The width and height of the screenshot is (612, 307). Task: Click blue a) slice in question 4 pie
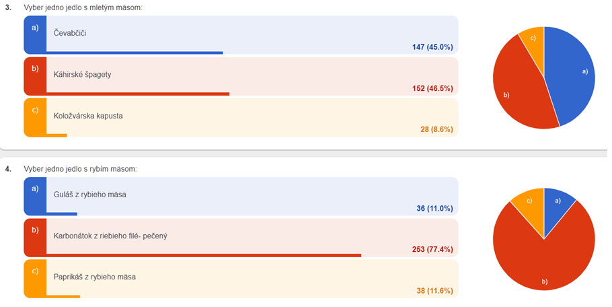[x=556, y=207]
